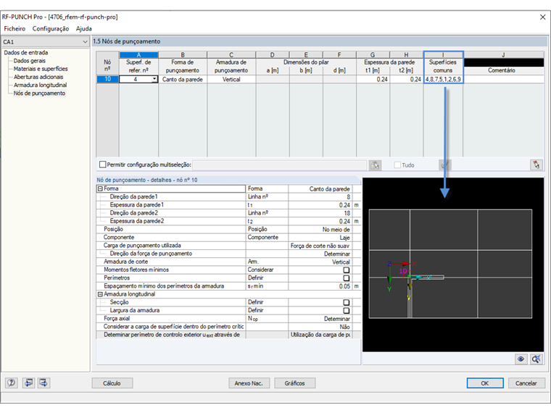Click Componente value Laje
This screenshot has height=413, width=551.
tap(320, 238)
